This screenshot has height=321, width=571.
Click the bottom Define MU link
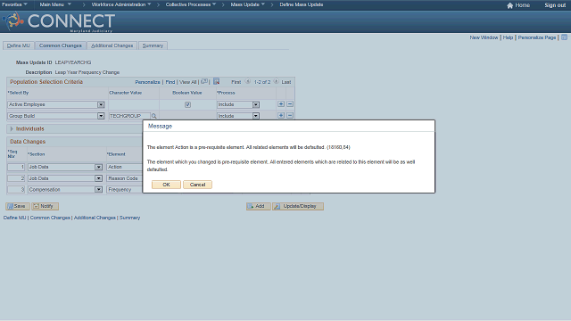click(x=14, y=218)
